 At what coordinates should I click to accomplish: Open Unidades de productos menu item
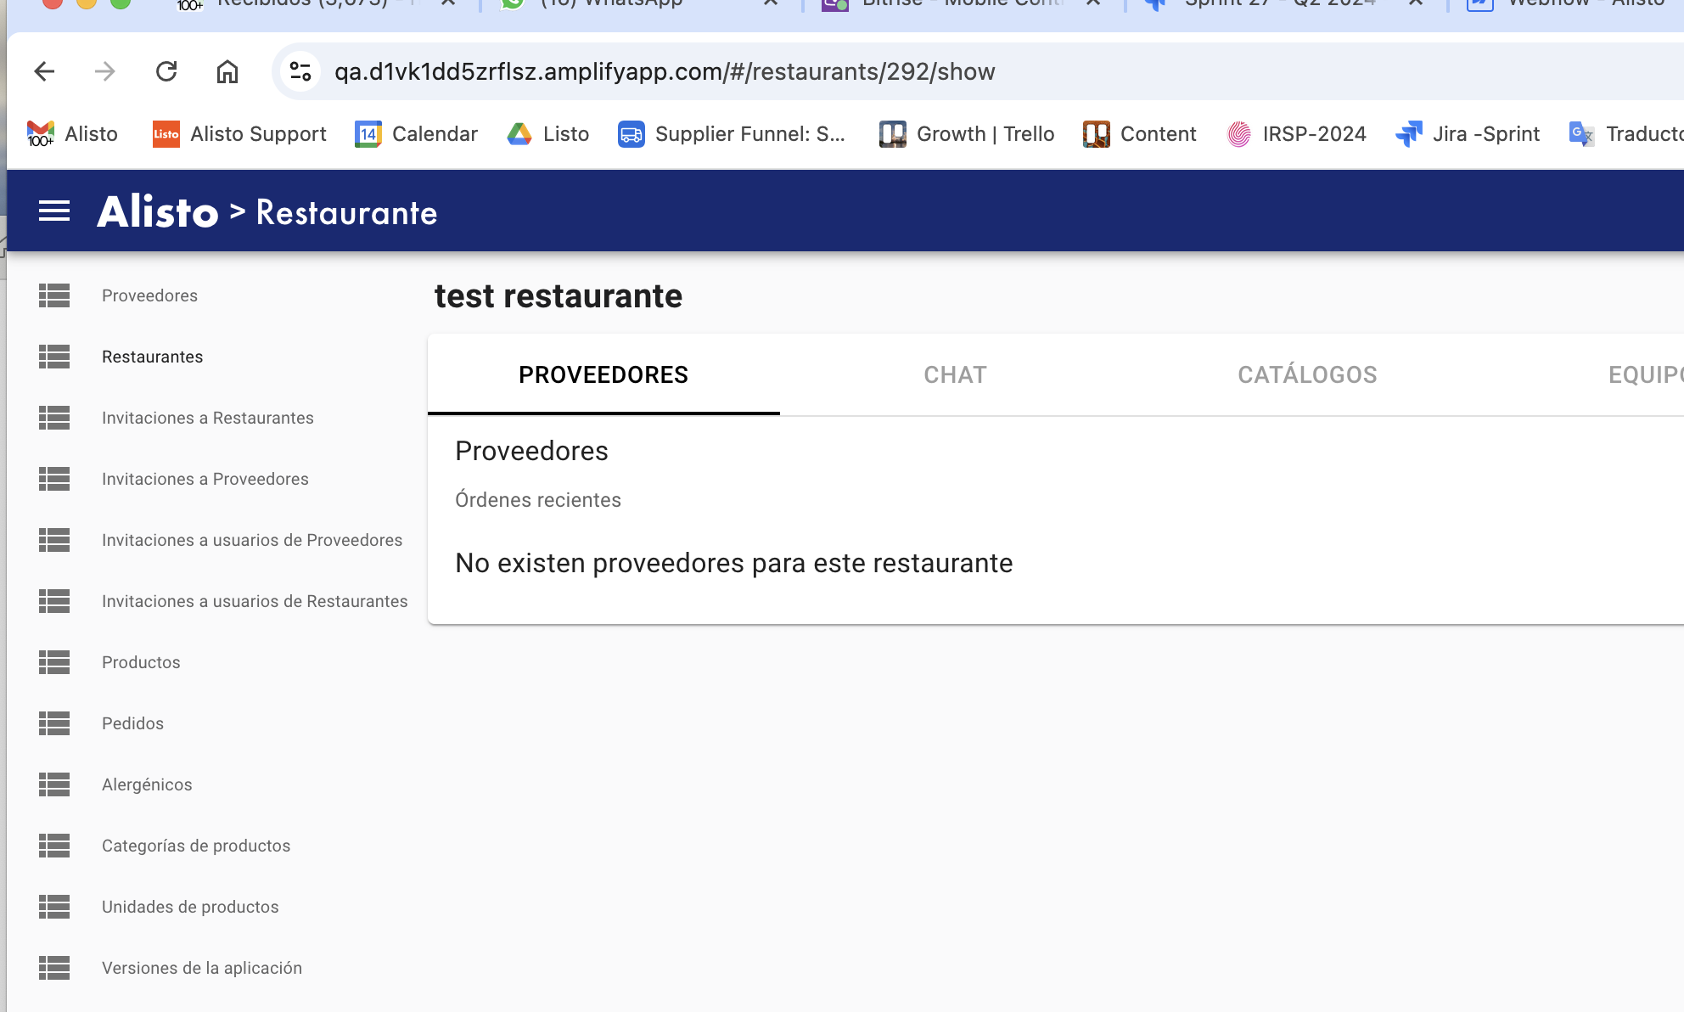190,907
